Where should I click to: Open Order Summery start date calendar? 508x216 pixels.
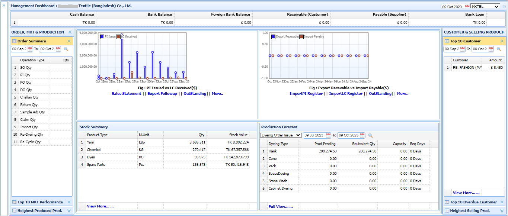(30, 49)
